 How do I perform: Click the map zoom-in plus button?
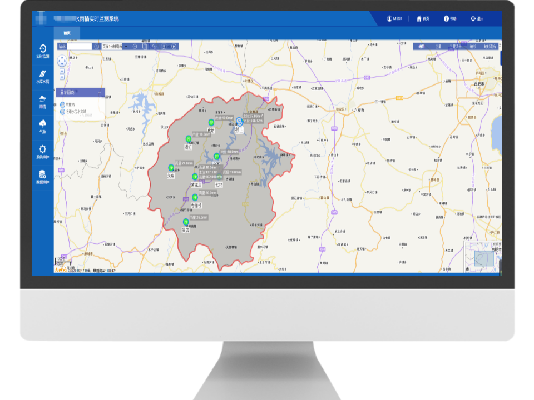[x=62, y=71]
